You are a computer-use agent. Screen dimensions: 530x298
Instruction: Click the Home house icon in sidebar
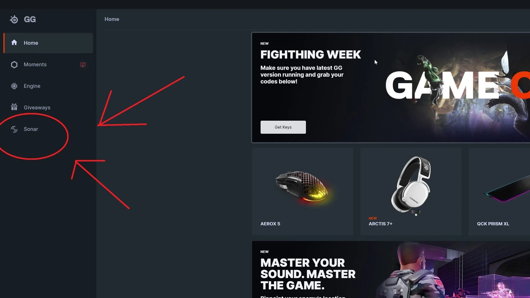coord(14,43)
